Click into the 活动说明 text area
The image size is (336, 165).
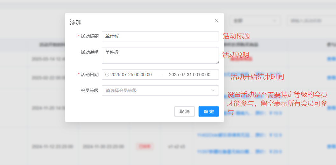pyautogui.click(x=160, y=55)
